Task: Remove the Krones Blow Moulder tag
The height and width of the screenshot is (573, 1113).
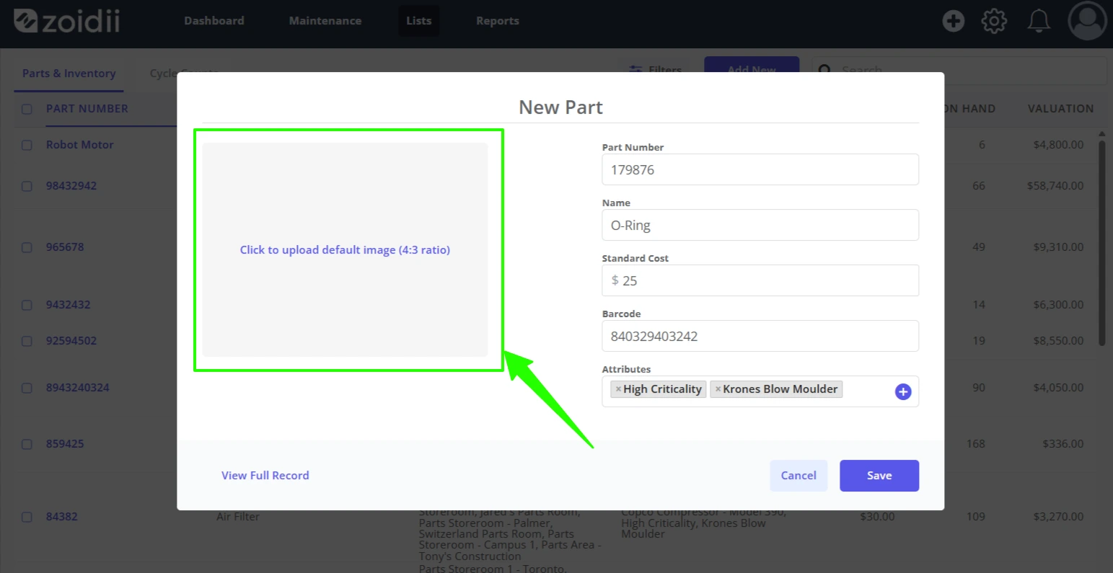Action: point(718,389)
